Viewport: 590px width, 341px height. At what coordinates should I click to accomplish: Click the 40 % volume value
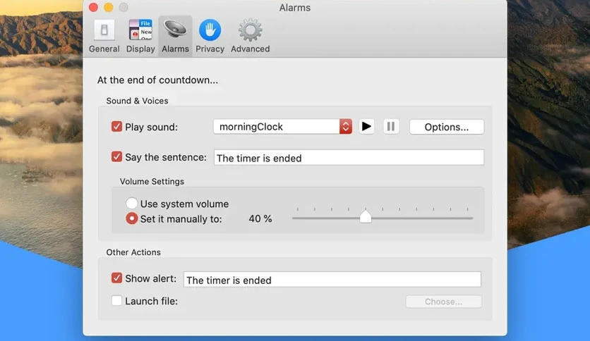click(260, 218)
